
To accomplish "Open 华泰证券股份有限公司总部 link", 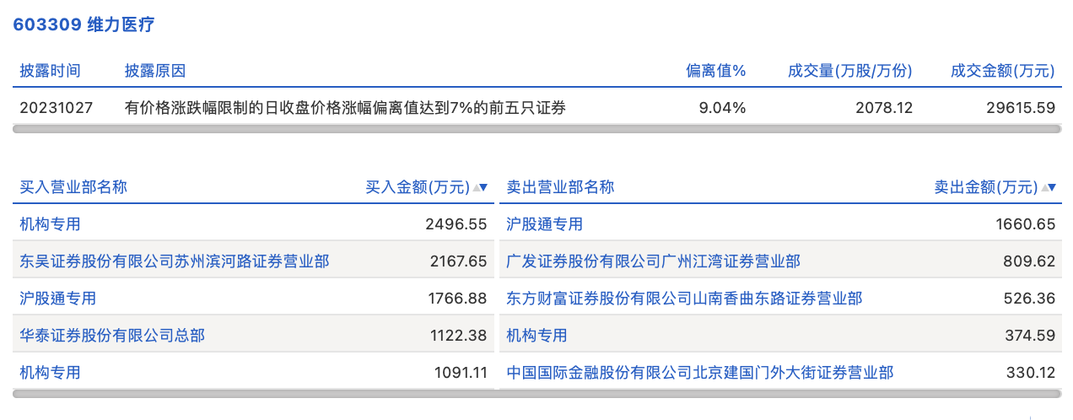I will click(x=112, y=336).
